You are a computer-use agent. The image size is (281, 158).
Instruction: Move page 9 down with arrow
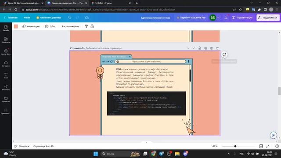click(x=194, y=48)
